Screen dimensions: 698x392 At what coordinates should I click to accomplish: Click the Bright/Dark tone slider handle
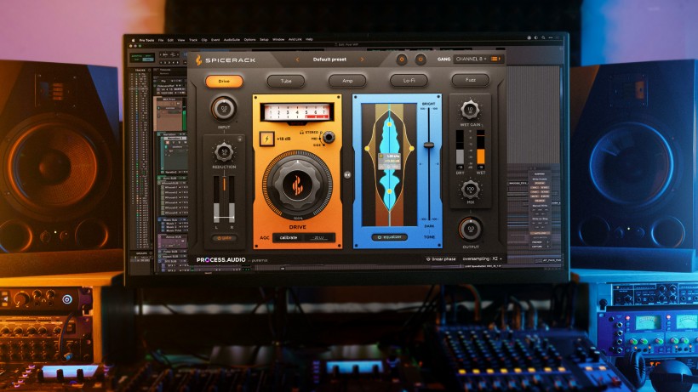[x=429, y=145]
